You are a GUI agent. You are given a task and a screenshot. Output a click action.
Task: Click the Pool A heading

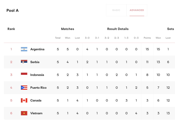click(x=13, y=10)
